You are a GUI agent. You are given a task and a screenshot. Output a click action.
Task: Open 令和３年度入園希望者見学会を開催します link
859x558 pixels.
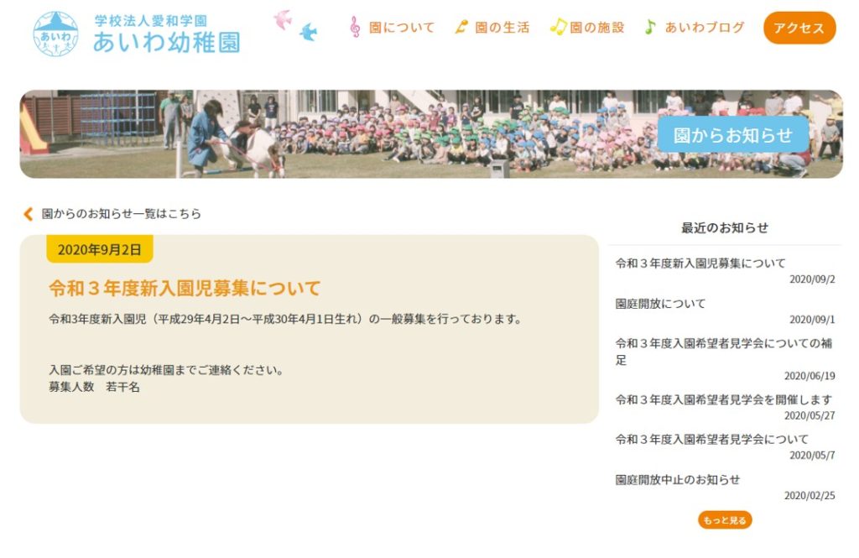pyautogui.click(x=724, y=399)
